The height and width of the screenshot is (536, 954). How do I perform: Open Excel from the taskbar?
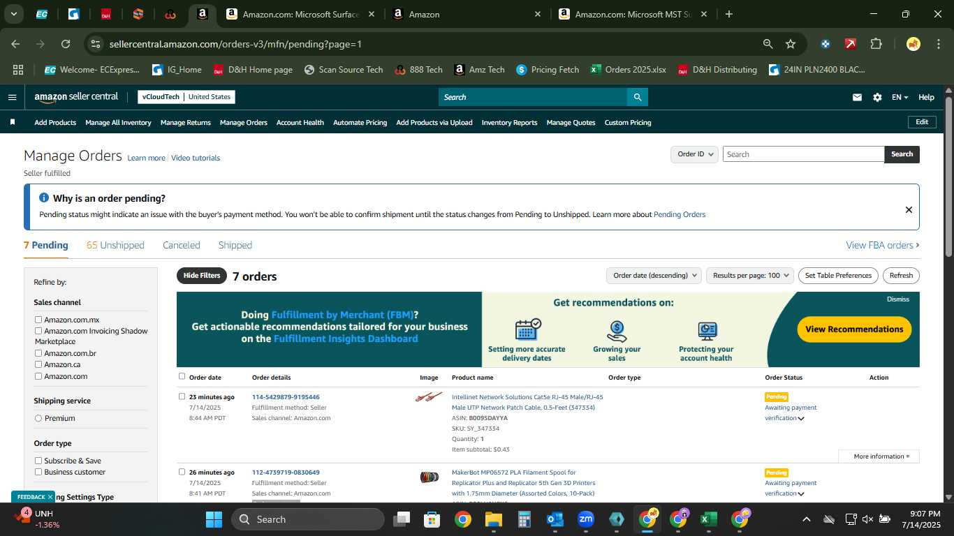click(x=708, y=519)
